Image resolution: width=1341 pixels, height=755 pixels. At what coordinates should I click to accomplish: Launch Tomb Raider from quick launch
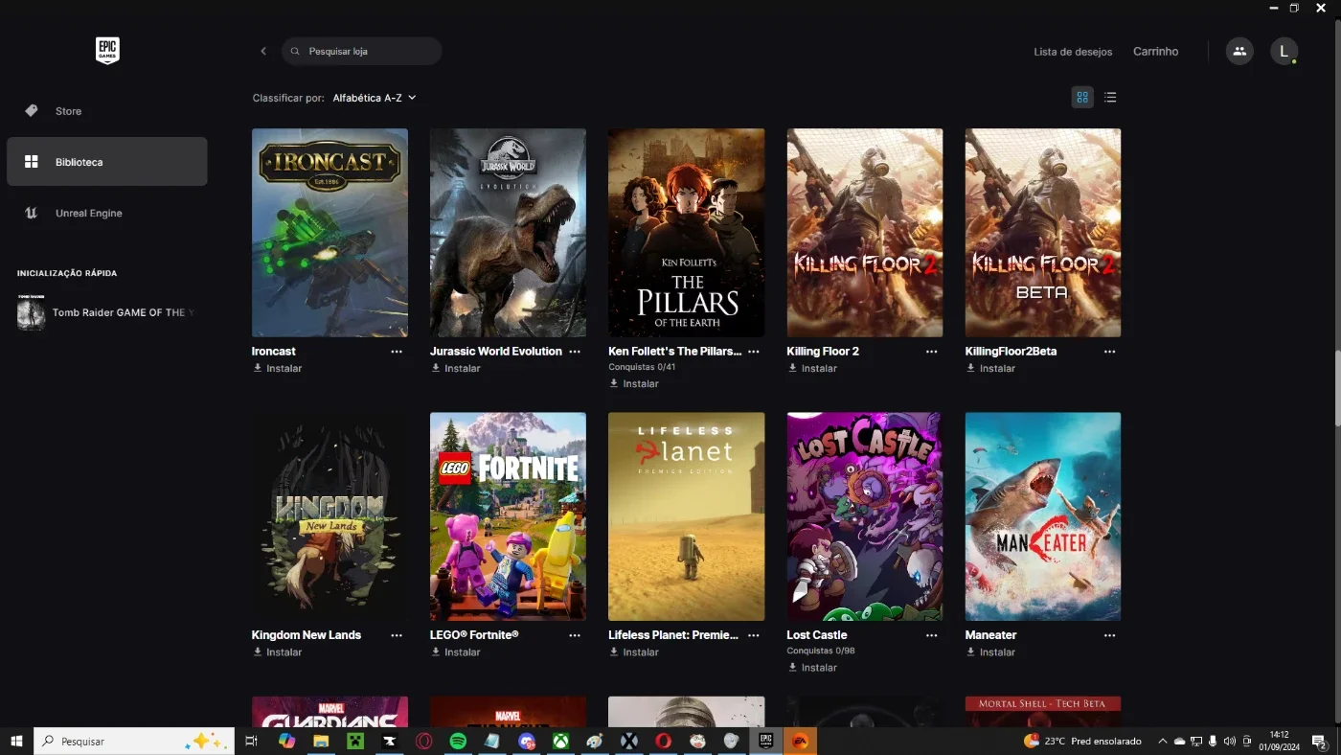pos(107,312)
